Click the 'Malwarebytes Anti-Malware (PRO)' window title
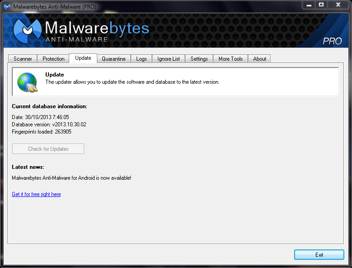Screen dimensions: 352x268 click(55, 7)
